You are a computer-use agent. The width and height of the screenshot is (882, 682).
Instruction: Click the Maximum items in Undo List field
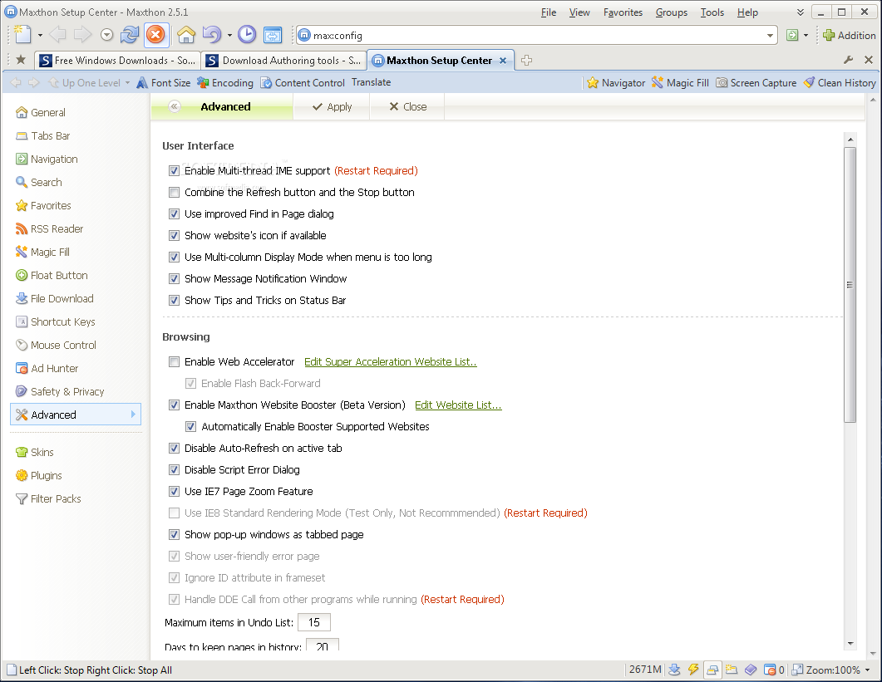pyautogui.click(x=314, y=622)
